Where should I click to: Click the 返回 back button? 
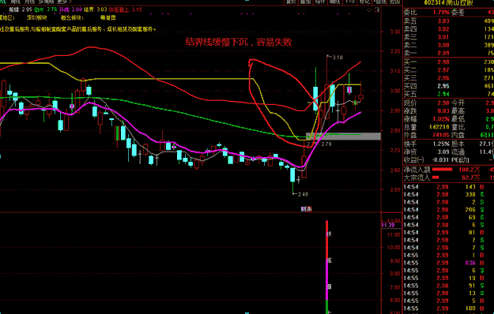click(x=394, y=2)
